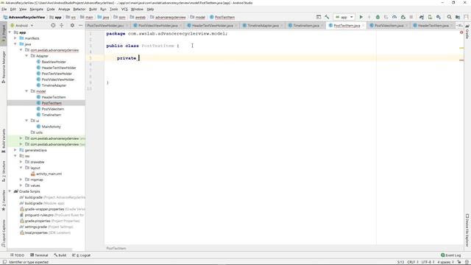Click the Attach Debugger to Android Process icon

[403, 17]
